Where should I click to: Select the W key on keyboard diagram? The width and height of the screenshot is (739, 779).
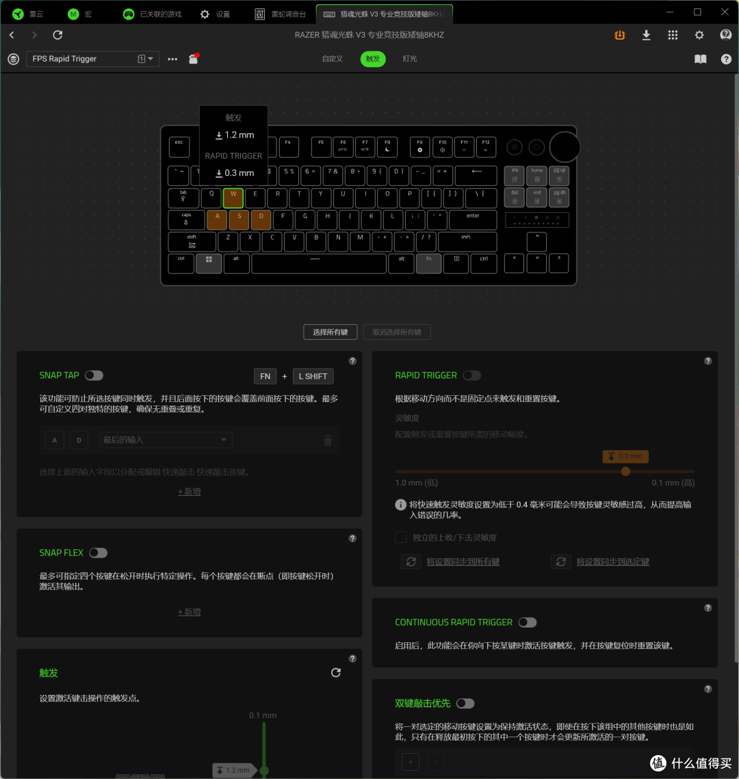pyautogui.click(x=233, y=198)
